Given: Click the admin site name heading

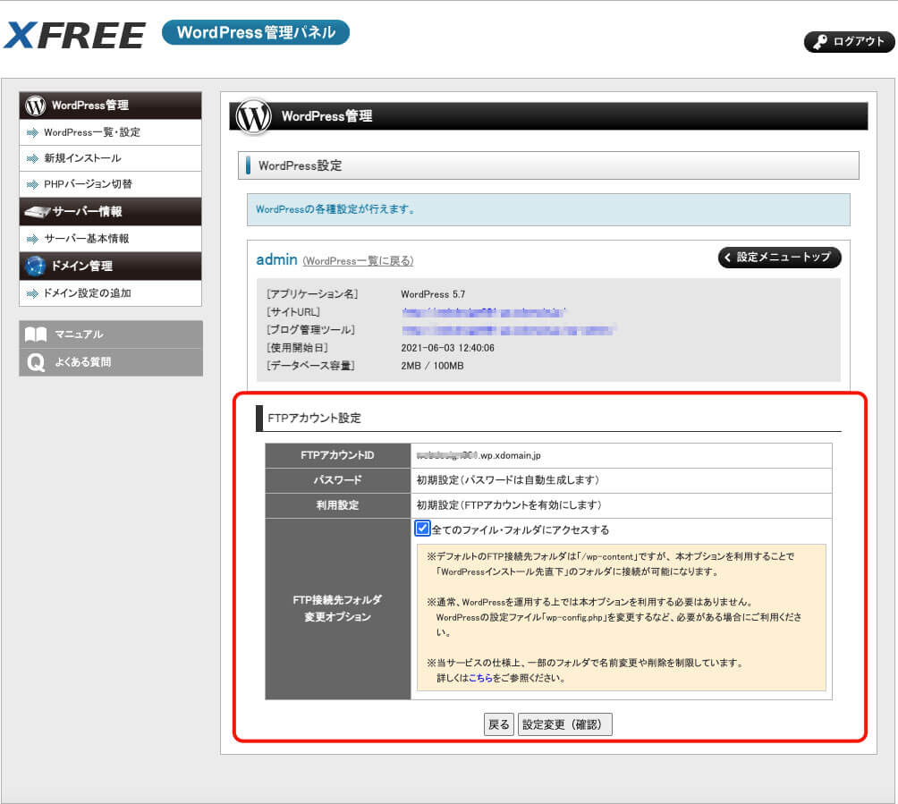Looking at the screenshot, I should [x=276, y=260].
